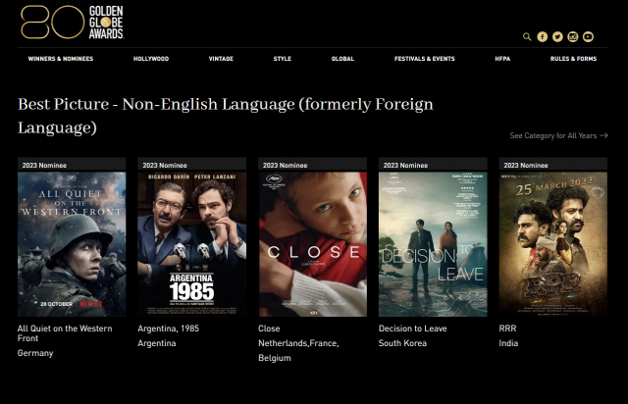Go to the Style section

[x=283, y=59]
